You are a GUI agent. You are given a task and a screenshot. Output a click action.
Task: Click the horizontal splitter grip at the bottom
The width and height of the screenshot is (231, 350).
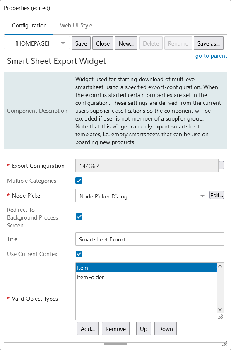pos(115,344)
